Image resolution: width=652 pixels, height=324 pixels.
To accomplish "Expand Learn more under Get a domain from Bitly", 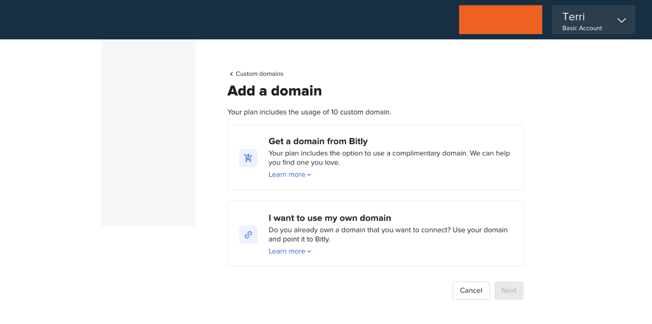I will pyautogui.click(x=287, y=175).
